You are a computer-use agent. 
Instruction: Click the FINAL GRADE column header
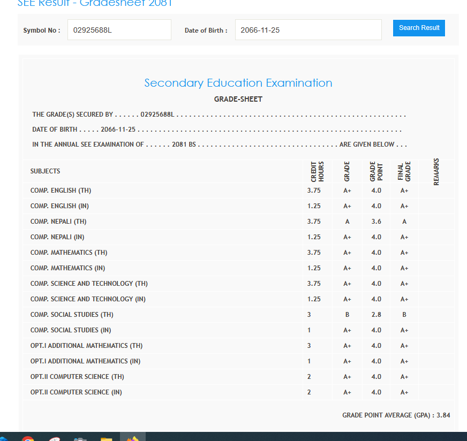tap(404, 172)
